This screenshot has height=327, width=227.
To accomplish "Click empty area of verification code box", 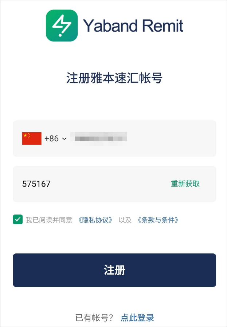I will pyautogui.click(x=109, y=184).
